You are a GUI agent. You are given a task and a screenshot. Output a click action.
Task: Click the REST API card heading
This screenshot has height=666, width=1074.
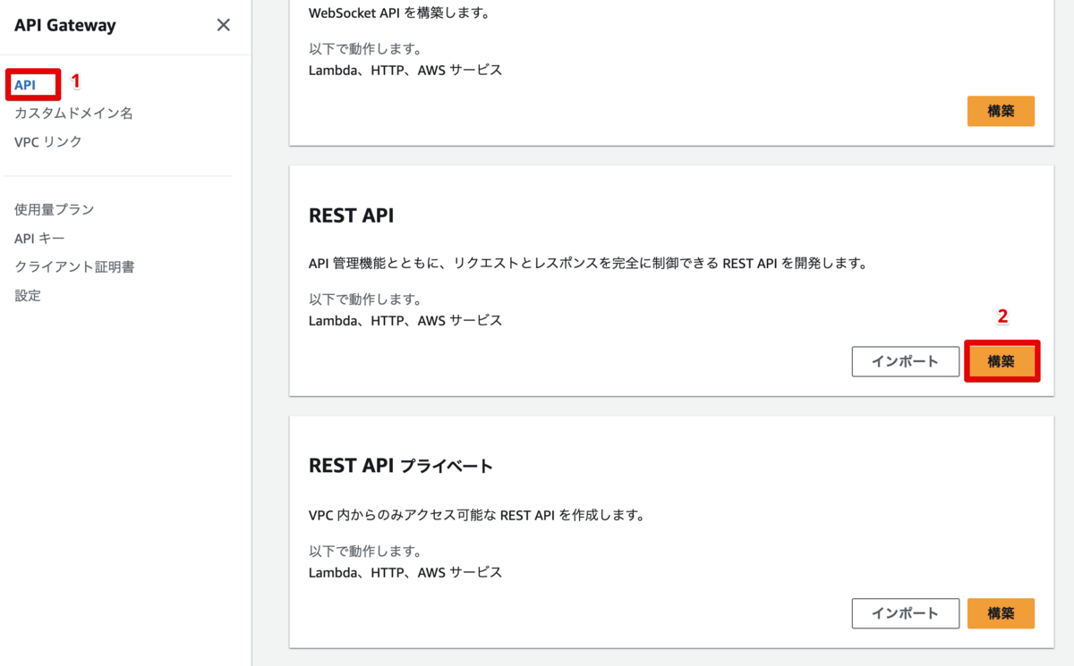coord(351,215)
